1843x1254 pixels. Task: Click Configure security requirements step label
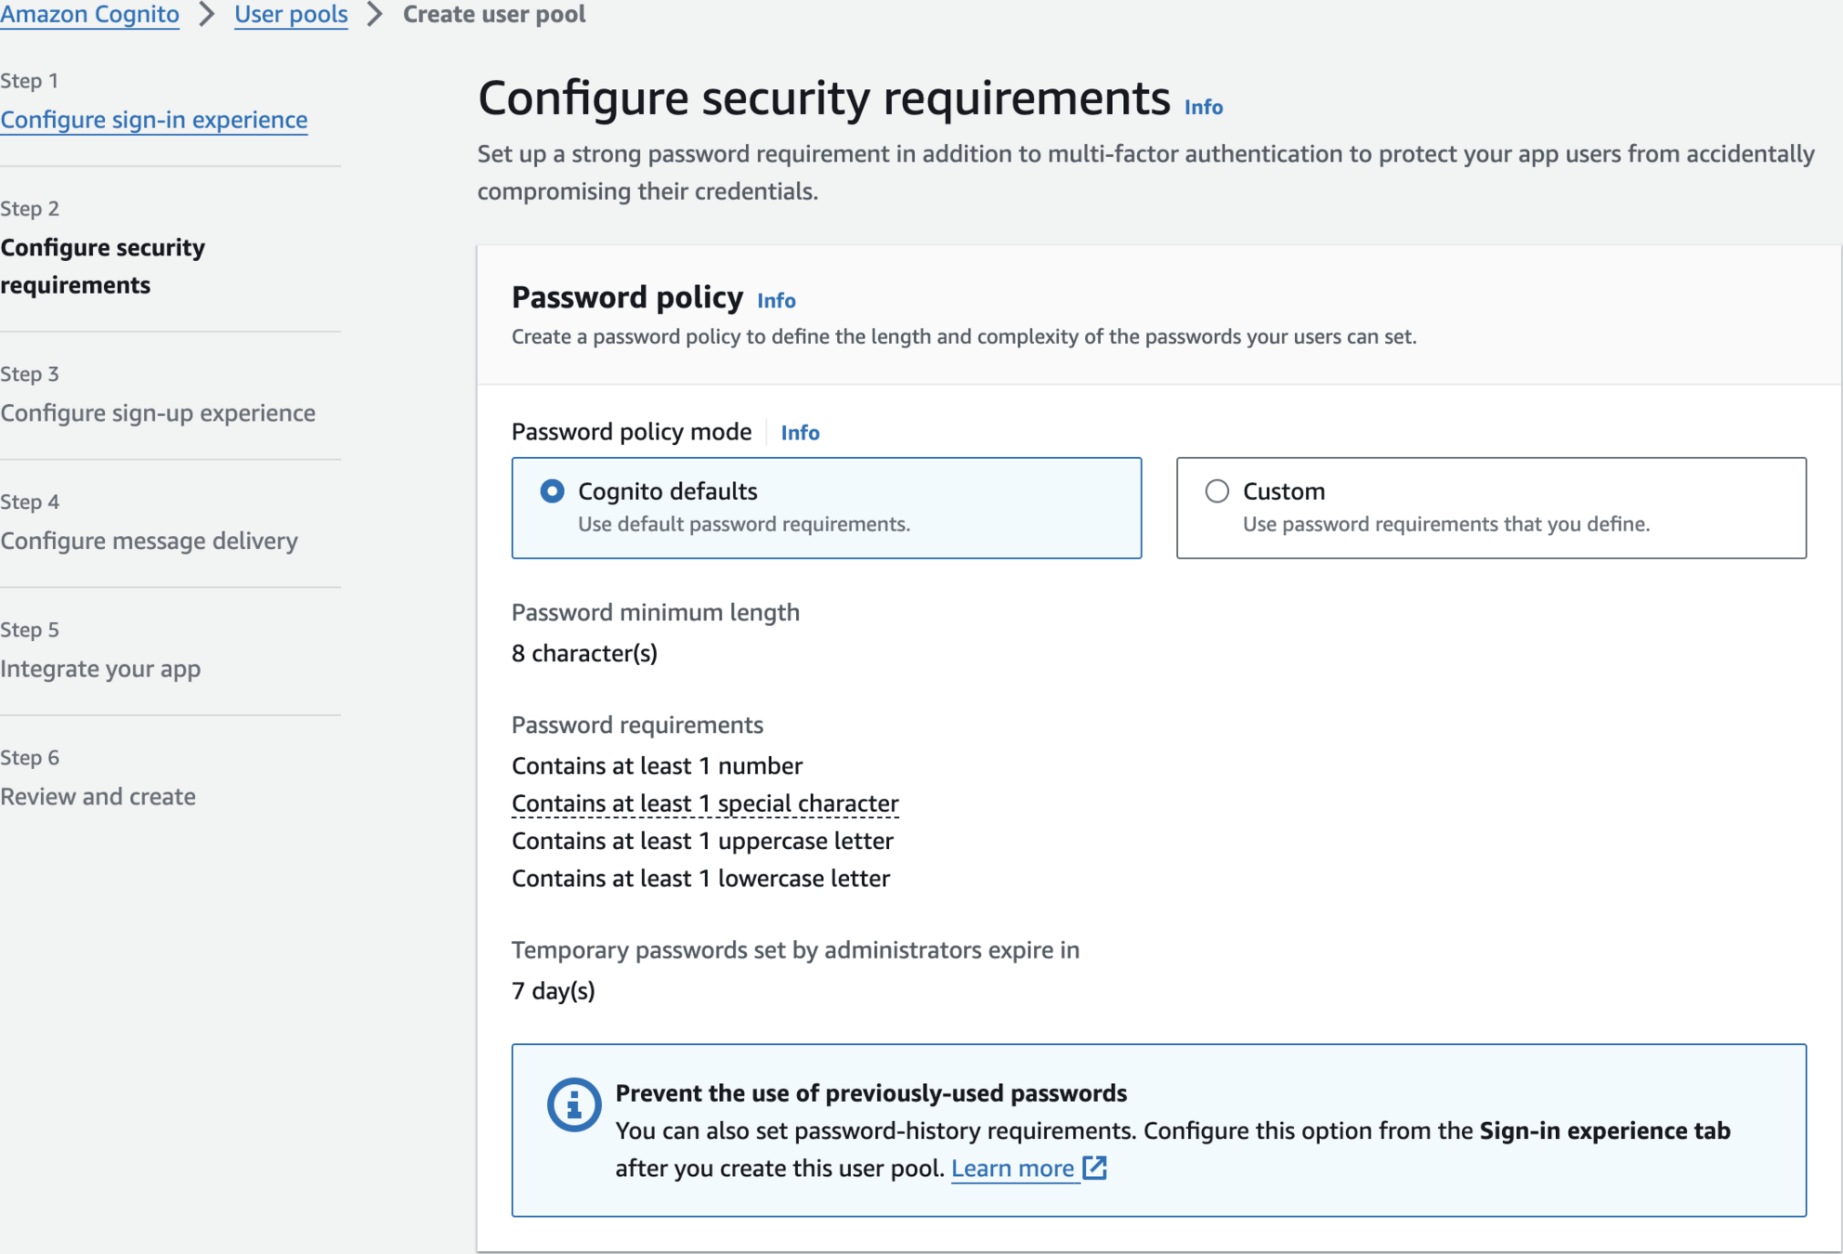point(102,266)
